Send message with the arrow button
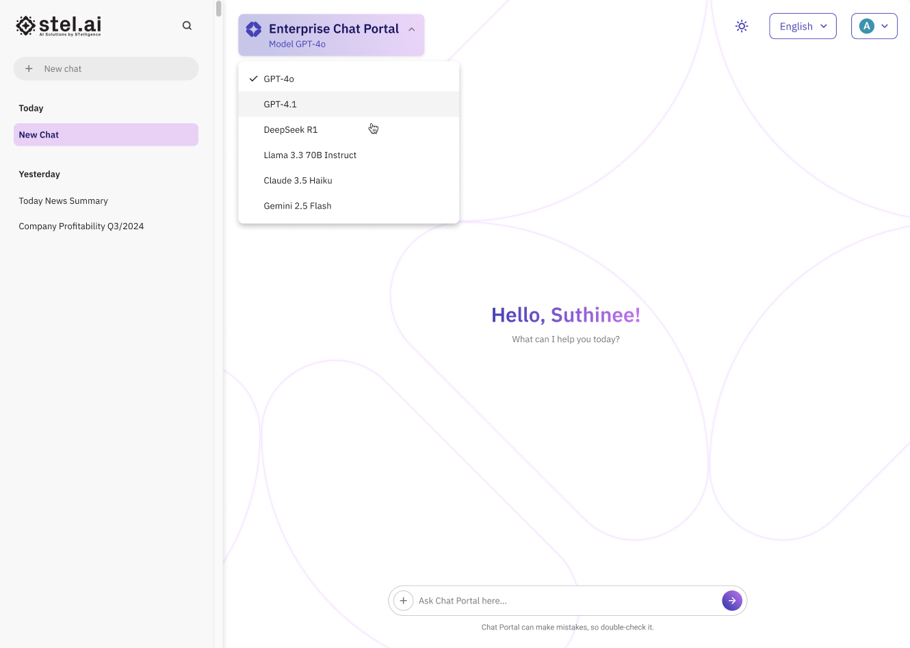Image resolution: width=910 pixels, height=648 pixels. pyautogui.click(x=731, y=601)
